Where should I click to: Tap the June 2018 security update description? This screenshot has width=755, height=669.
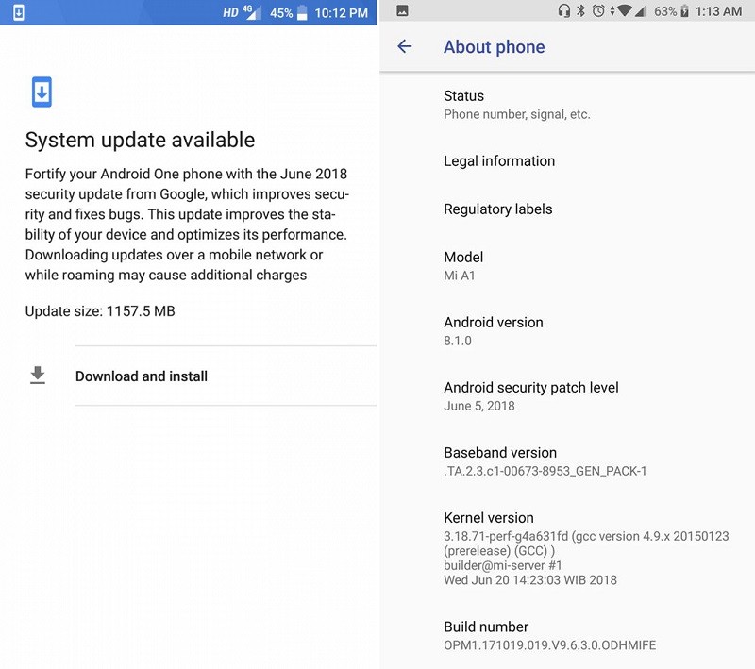[x=187, y=225]
